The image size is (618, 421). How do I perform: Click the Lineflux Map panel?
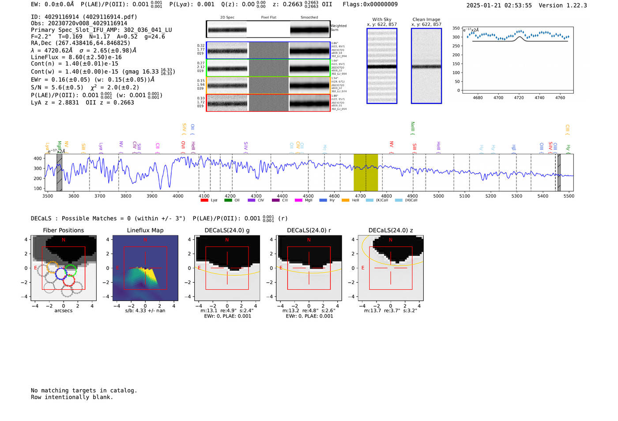[145, 268]
